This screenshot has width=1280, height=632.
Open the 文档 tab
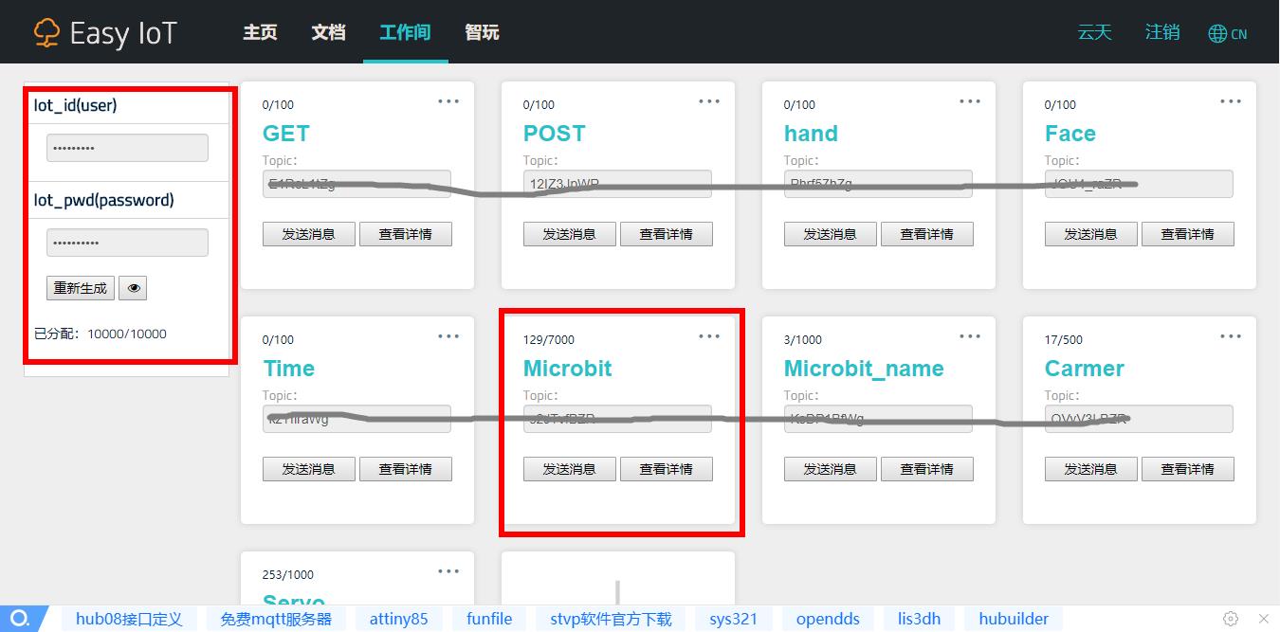coord(328,32)
